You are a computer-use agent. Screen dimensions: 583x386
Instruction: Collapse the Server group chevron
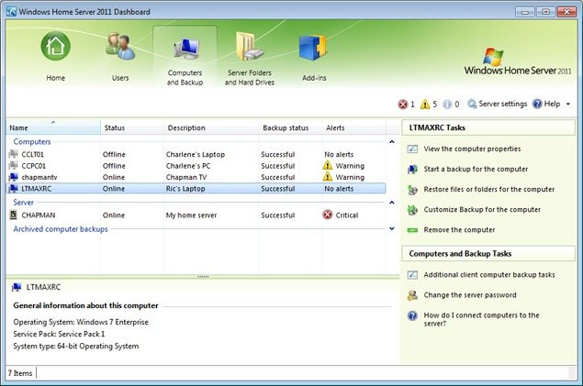point(392,203)
